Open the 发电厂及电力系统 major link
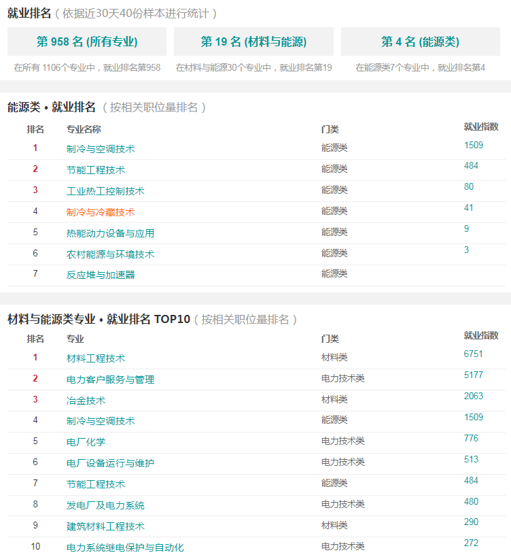 coord(105,505)
